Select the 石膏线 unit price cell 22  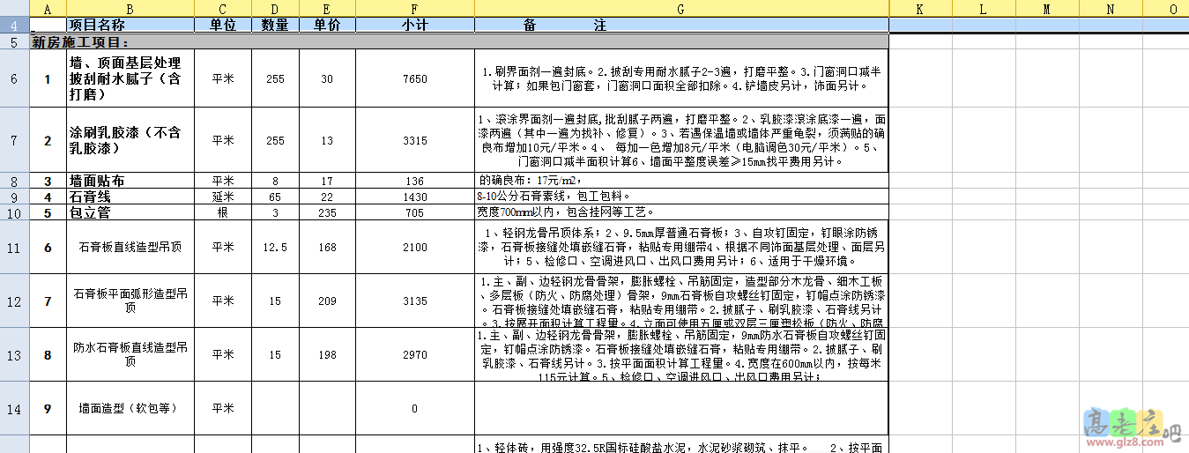(x=327, y=197)
